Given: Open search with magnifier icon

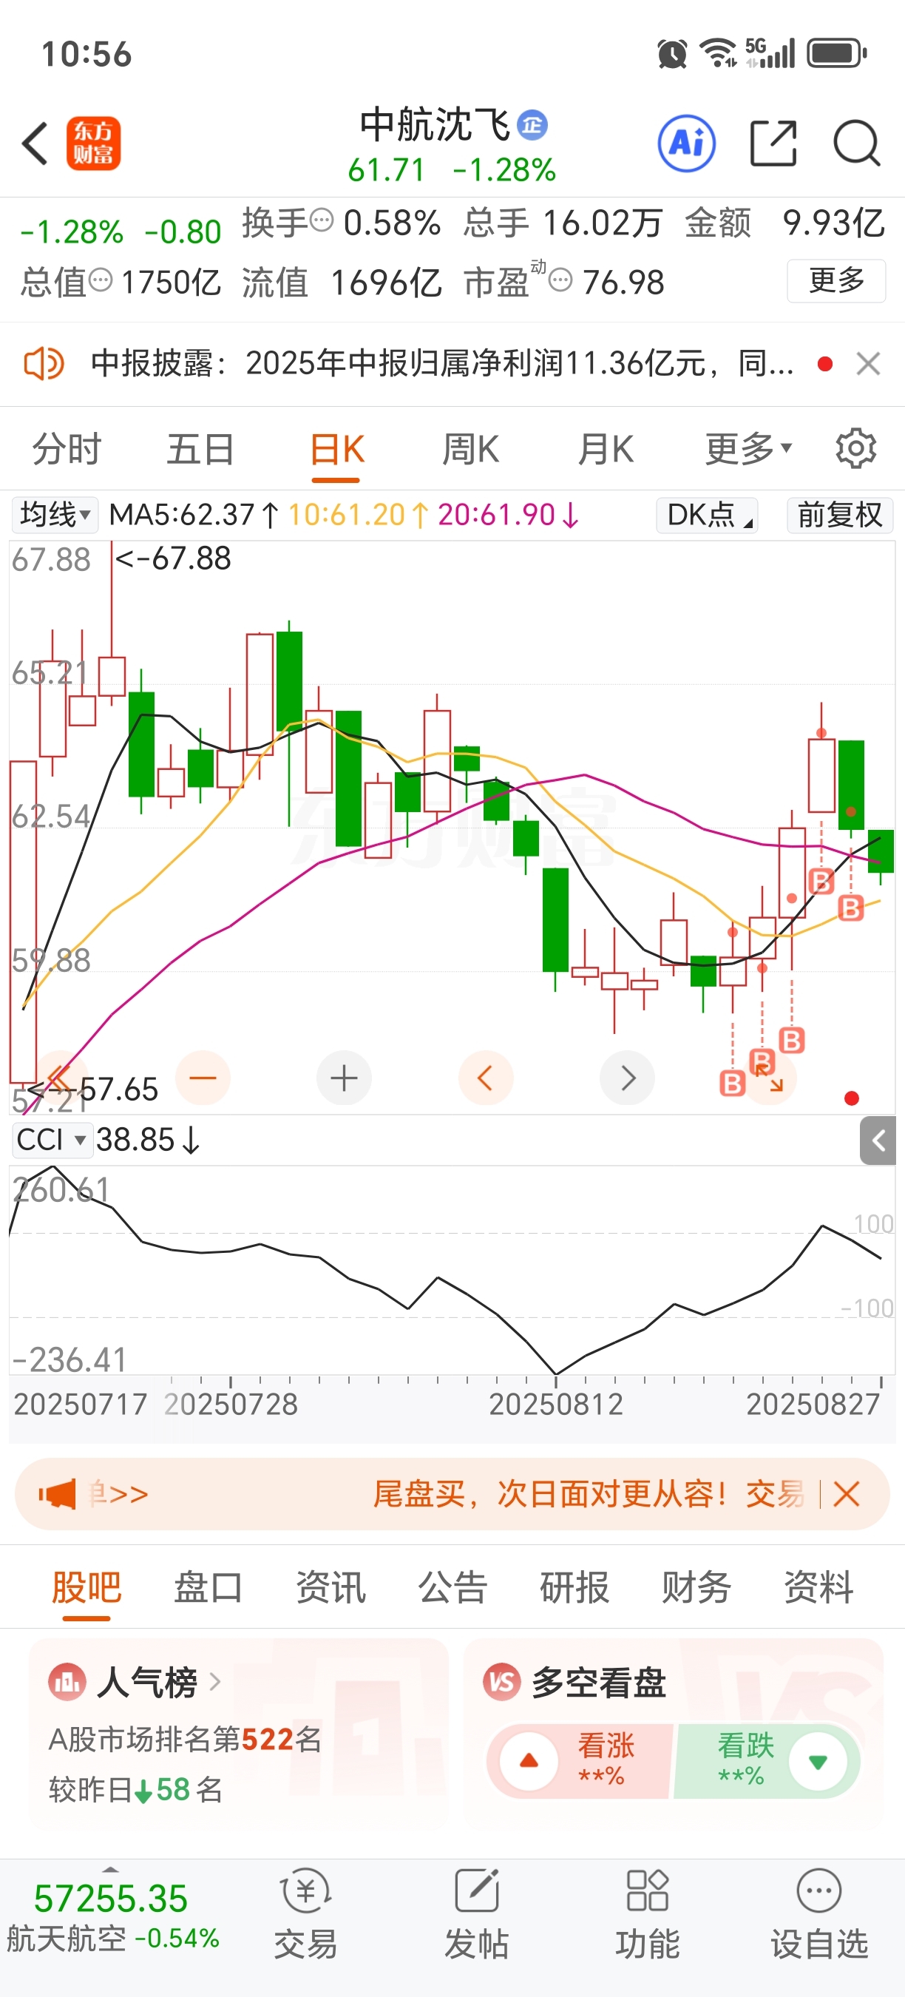Looking at the screenshot, I should point(856,143).
